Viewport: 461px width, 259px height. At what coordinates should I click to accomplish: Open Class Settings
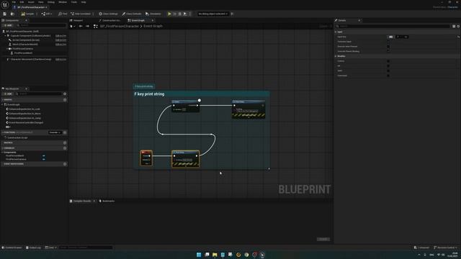pos(108,14)
